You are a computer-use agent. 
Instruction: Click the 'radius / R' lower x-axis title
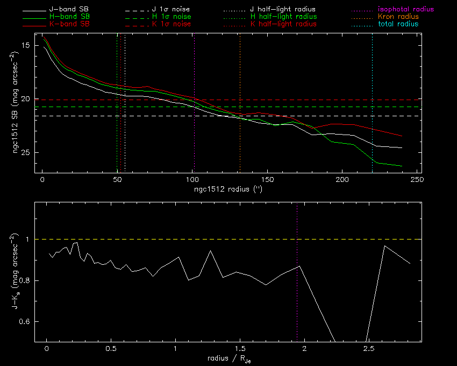point(228,359)
